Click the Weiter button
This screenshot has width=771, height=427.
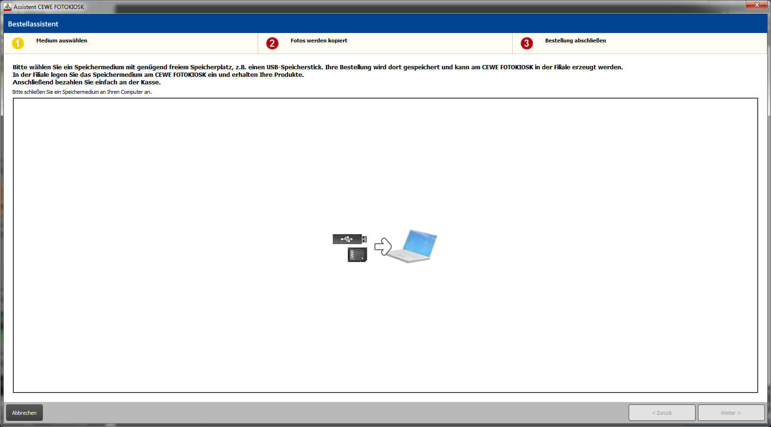(x=731, y=413)
